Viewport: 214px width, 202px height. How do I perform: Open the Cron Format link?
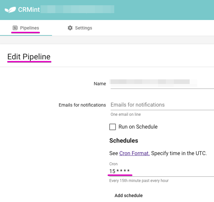pyautogui.click(x=134, y=153)
